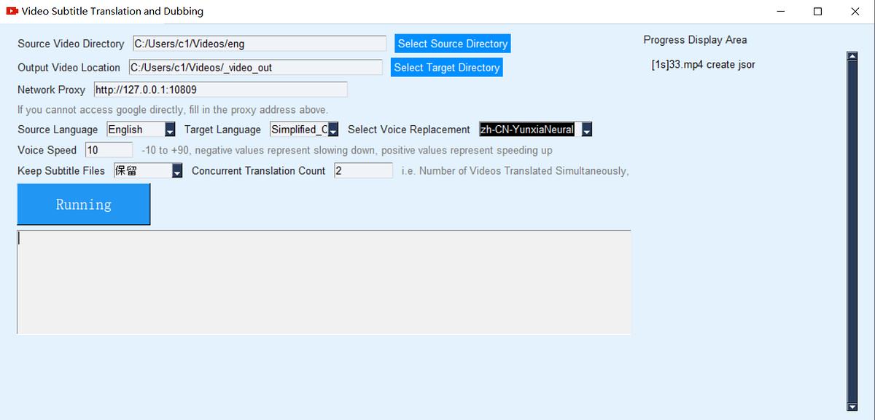Click the Concurrent Translation Count field

coord(362,170)
